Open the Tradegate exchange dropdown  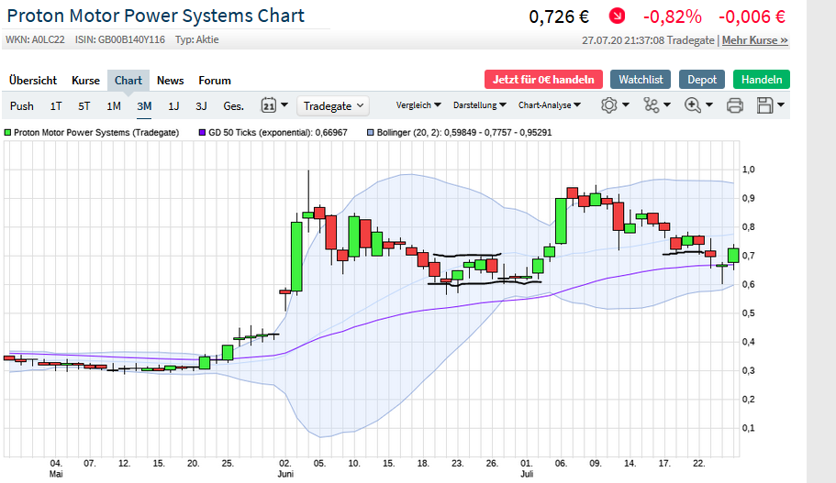[x=333, y=106]
